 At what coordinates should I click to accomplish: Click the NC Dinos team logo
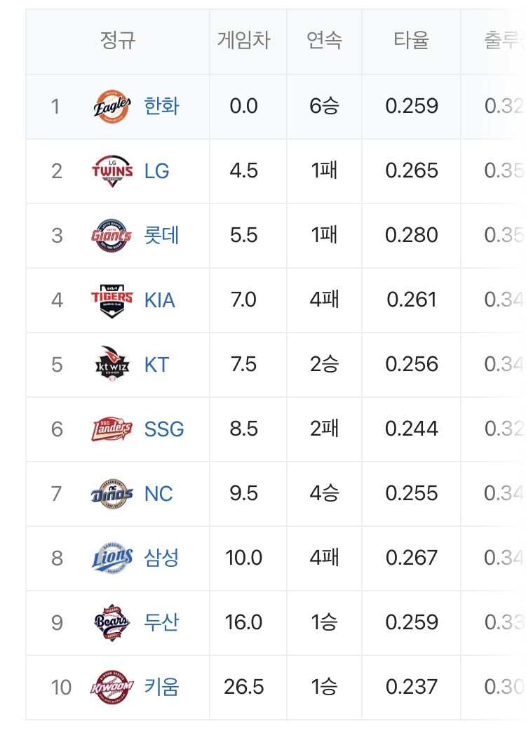112,494
